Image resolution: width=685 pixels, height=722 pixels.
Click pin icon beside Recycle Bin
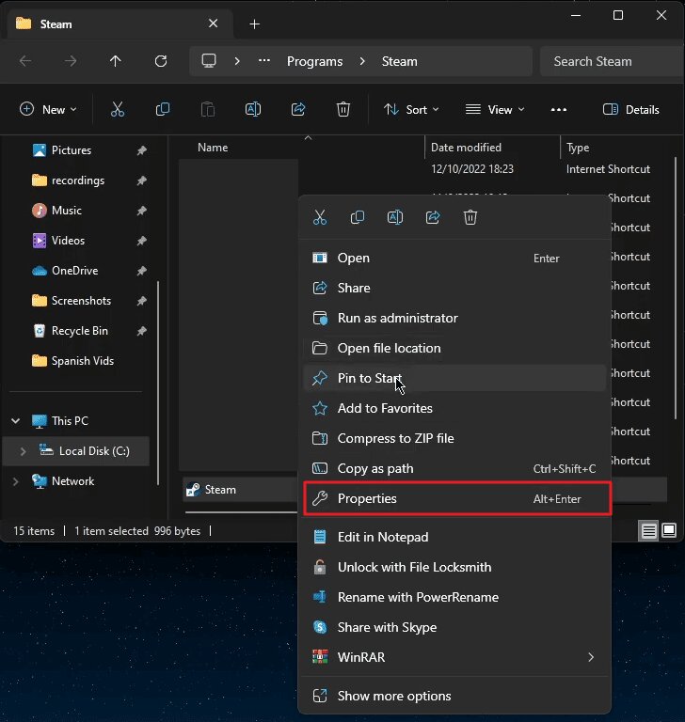pos(141,331)
